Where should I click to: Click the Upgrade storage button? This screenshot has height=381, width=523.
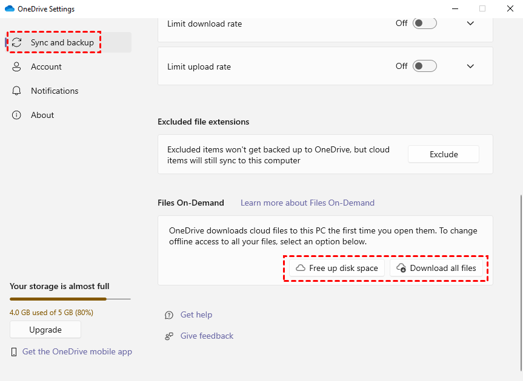(x=45, y=330)
